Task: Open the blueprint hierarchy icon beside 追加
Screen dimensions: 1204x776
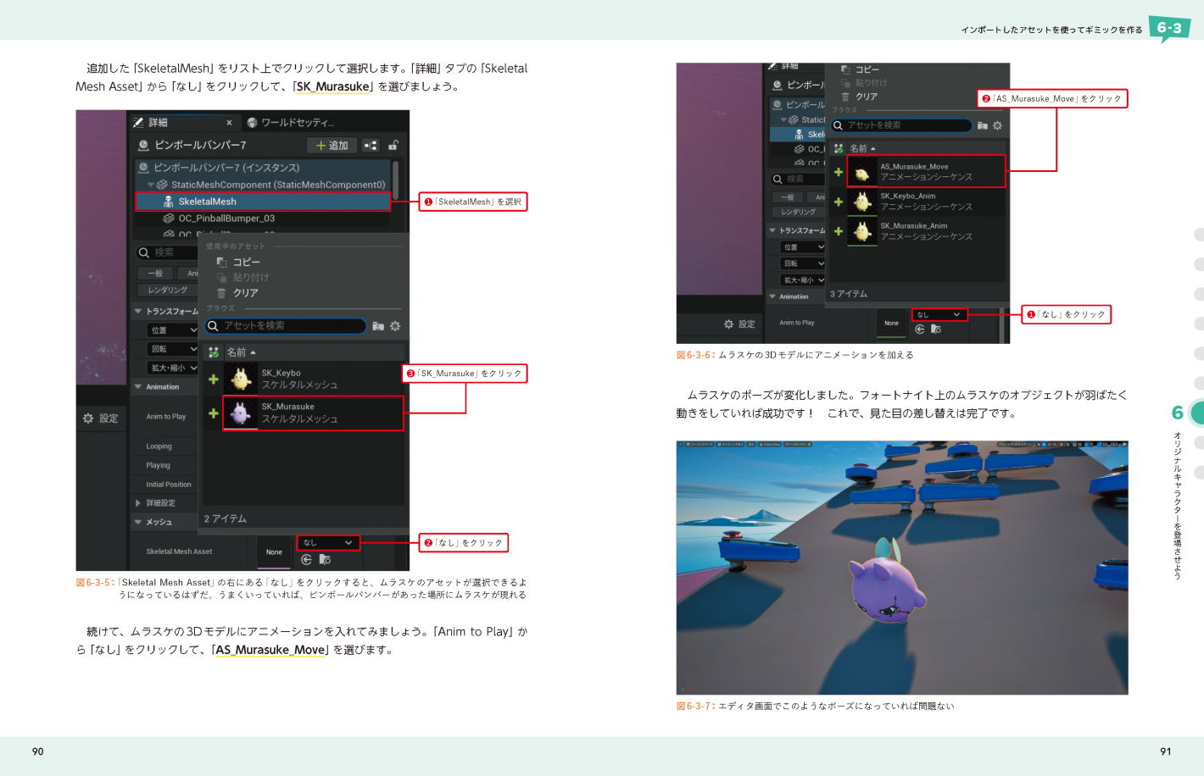Action: coord(371,146)
